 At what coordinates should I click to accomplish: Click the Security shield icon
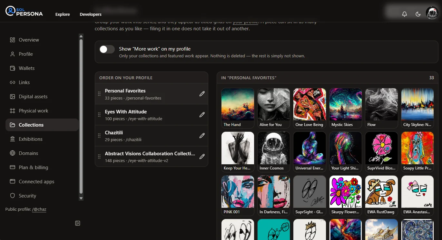click(x=13, y=196)
